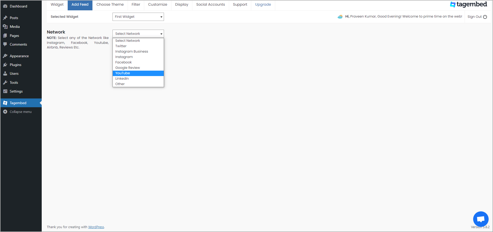This screenshot has width=493, height=232.
Task: Choose Google Review from network list
Action: (x=138, y=68)
